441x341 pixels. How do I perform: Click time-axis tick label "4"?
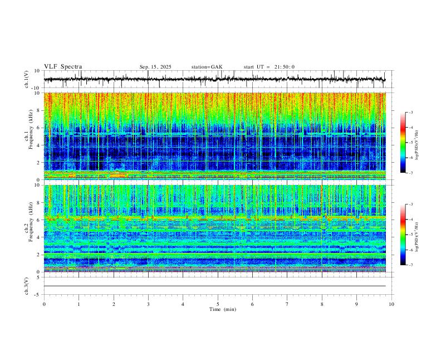(183, 304)
